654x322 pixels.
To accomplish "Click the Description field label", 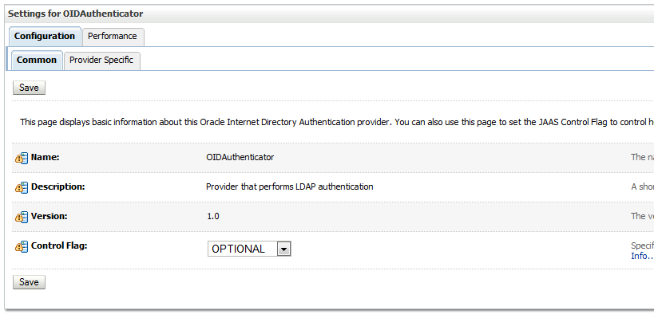I will point(57,187).
